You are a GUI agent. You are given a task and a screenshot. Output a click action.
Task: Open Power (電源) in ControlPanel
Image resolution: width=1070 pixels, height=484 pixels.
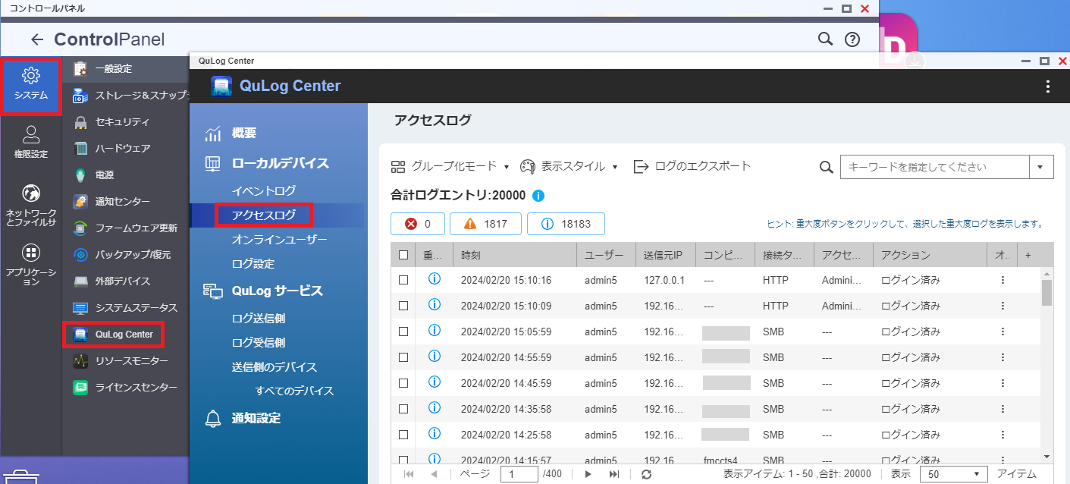[94, 175]
